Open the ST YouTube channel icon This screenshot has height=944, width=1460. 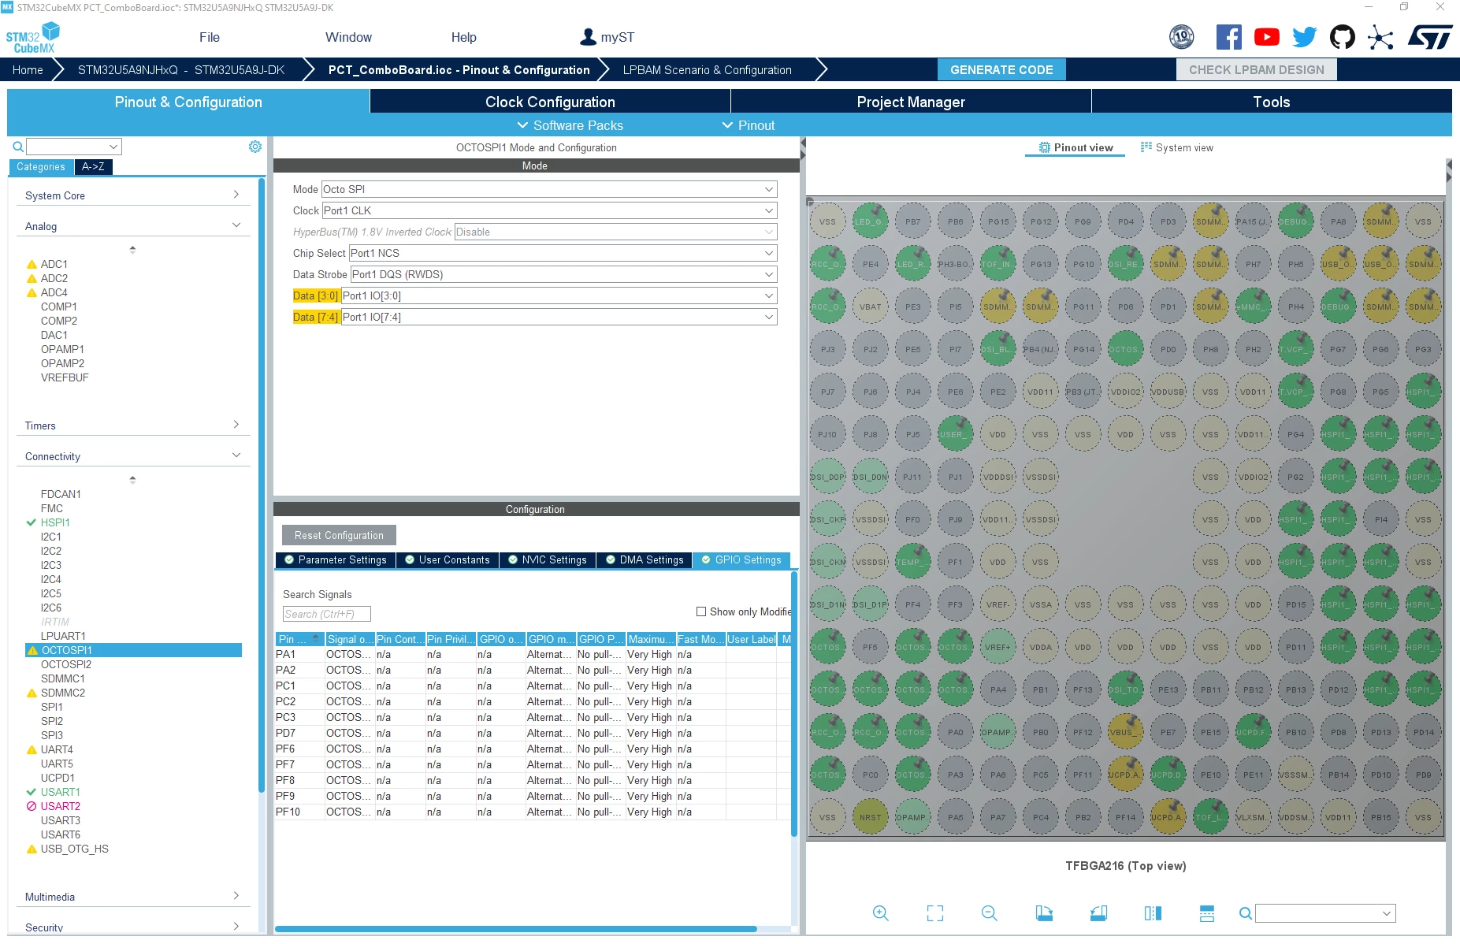(1266, 37)
